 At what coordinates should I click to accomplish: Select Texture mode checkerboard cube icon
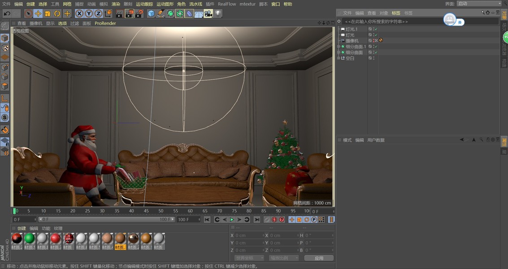4,48
